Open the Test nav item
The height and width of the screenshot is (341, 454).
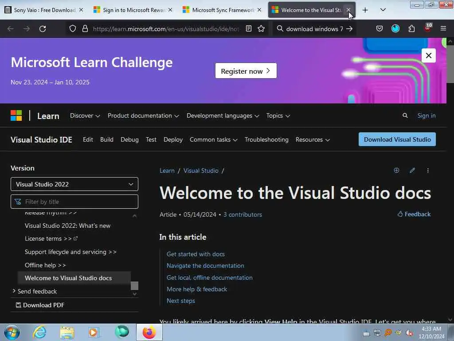point(151,139)
